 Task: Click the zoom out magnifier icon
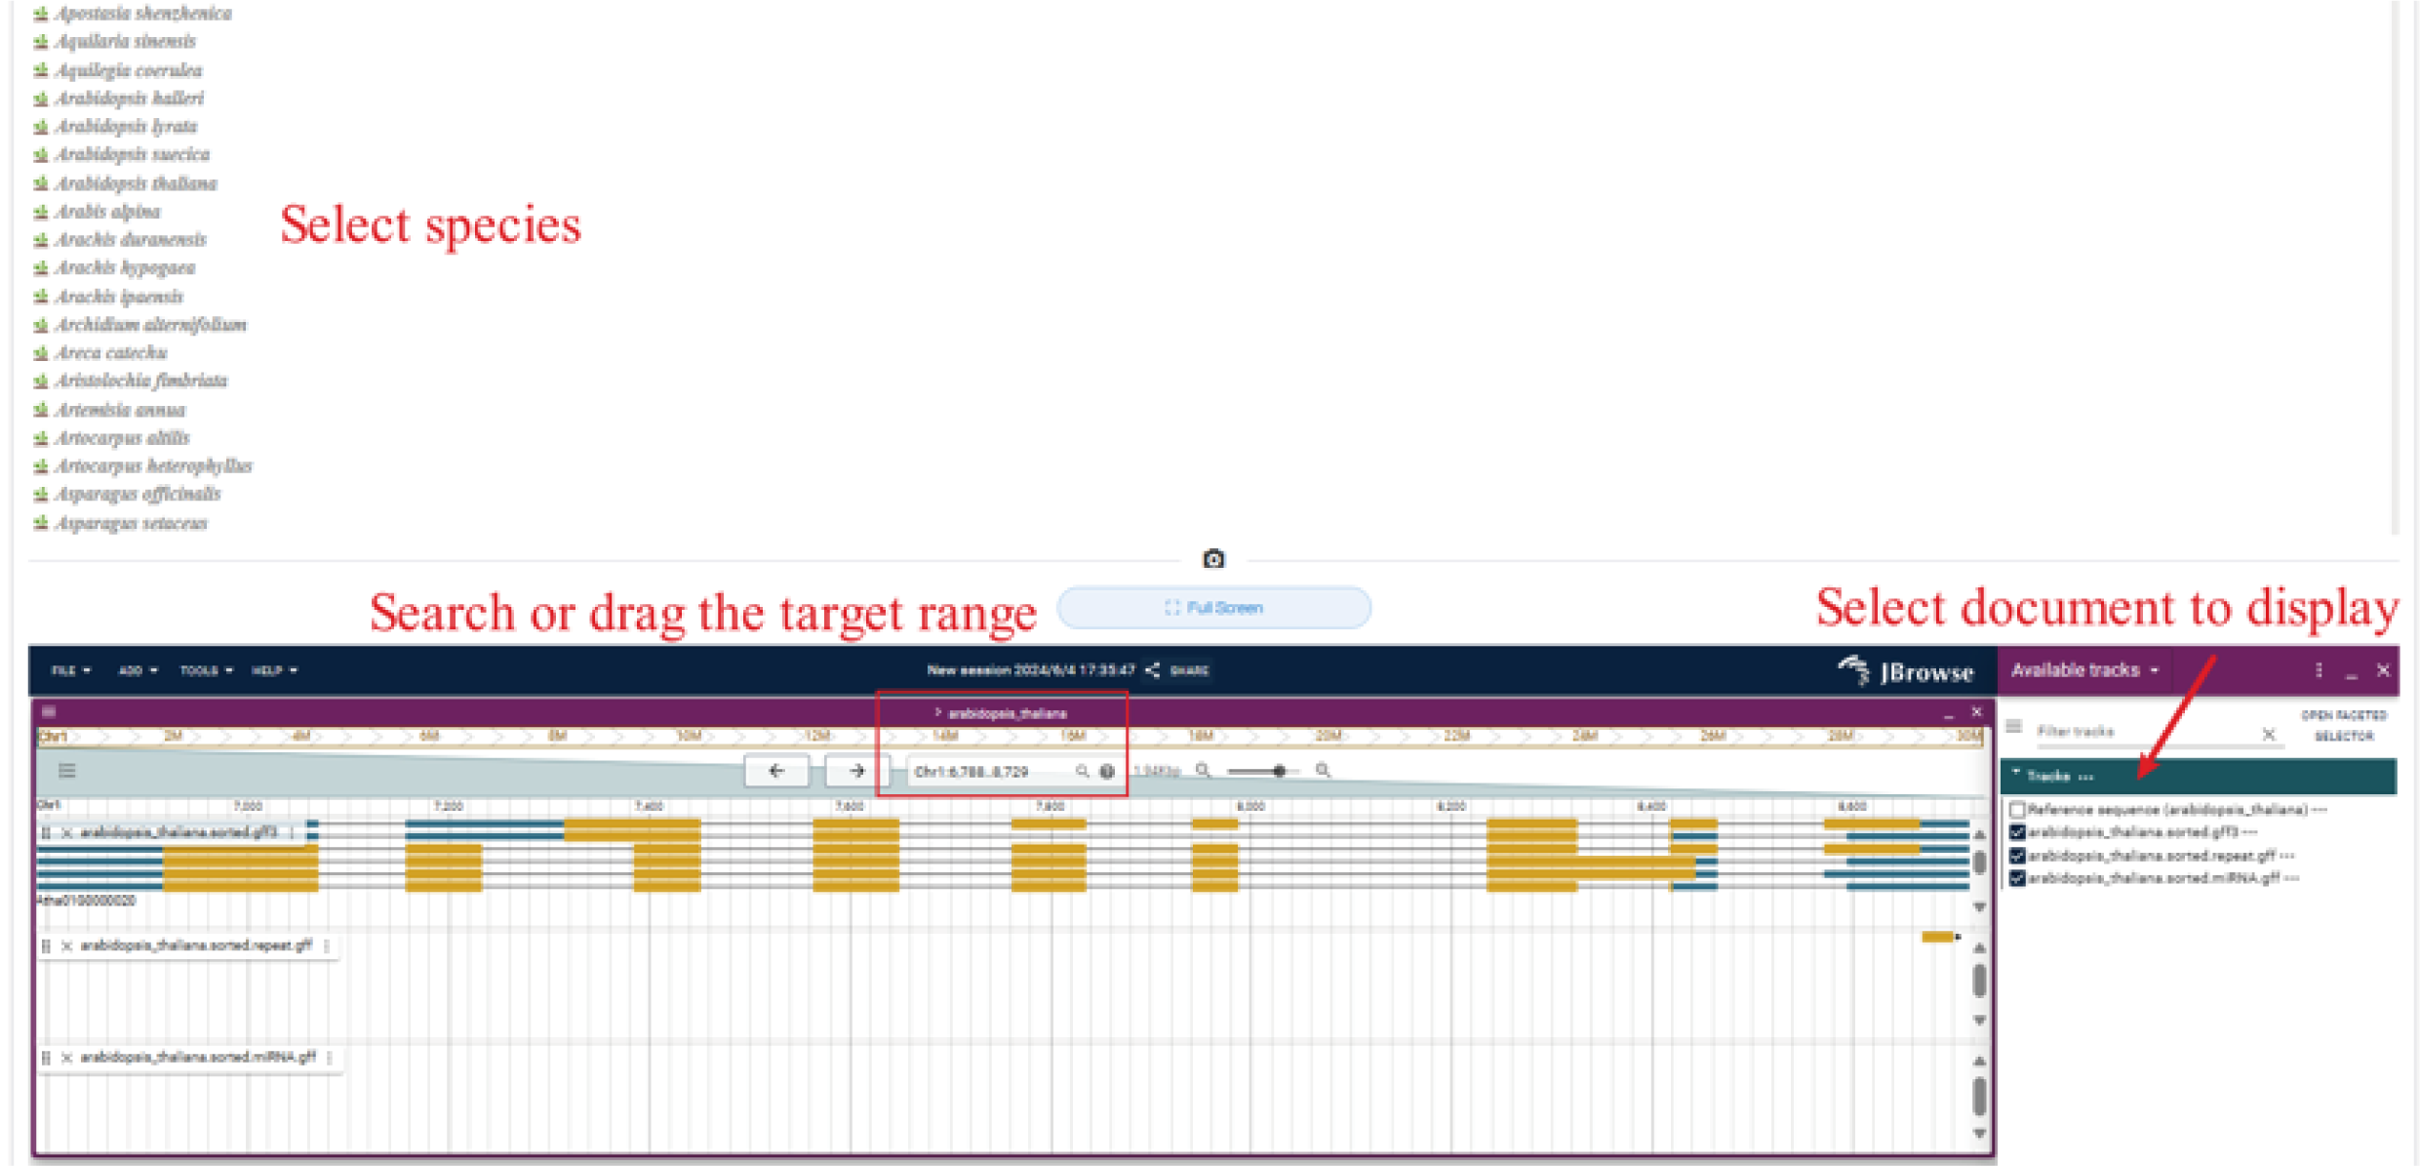(x=1204, y=771)
